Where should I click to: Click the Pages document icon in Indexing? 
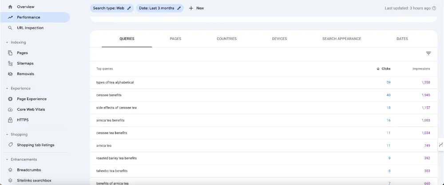coord(10,53)
